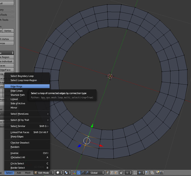
Task: Switch to face select mode
Action: [116, 172]
